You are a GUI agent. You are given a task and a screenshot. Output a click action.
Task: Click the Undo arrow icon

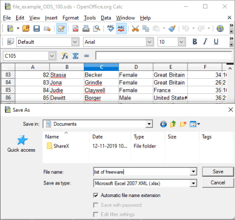[x=185, y=28]
